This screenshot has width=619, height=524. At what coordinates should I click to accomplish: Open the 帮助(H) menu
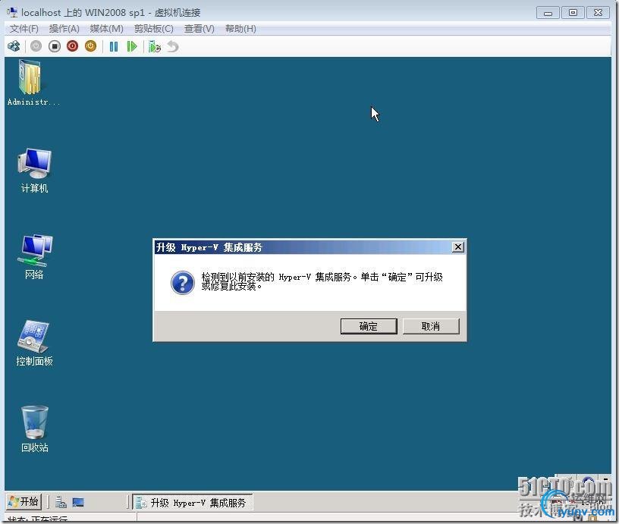(x=240, y=29)
